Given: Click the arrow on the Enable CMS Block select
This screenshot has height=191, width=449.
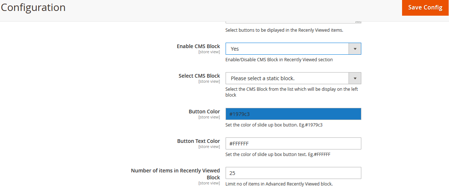Looking at the screenshot, I should 355,49.
